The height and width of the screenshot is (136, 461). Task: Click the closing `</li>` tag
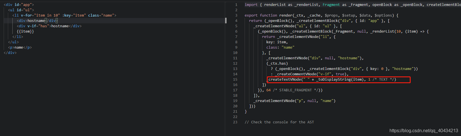click(18, 37)
